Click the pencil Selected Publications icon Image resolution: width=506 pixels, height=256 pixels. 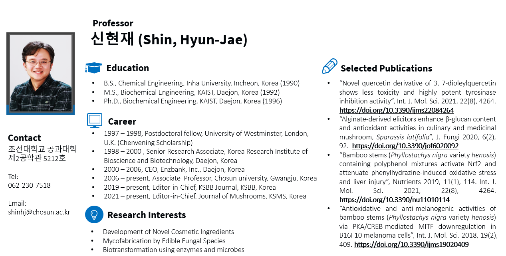tap(329, 66)
